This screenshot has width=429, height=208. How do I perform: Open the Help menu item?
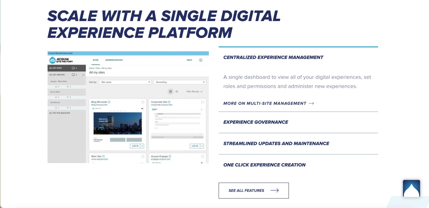(x=189, y=60)
